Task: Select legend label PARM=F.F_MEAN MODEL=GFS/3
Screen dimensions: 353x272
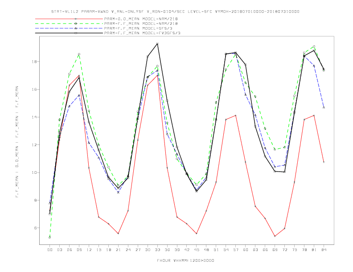Action: click(138, 28)
